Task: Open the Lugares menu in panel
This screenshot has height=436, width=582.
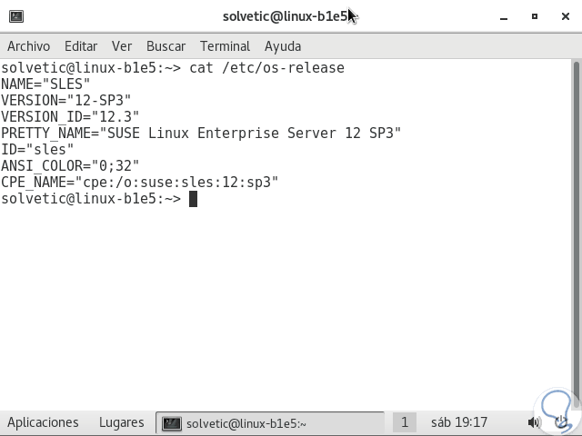Action: [121, 422]
